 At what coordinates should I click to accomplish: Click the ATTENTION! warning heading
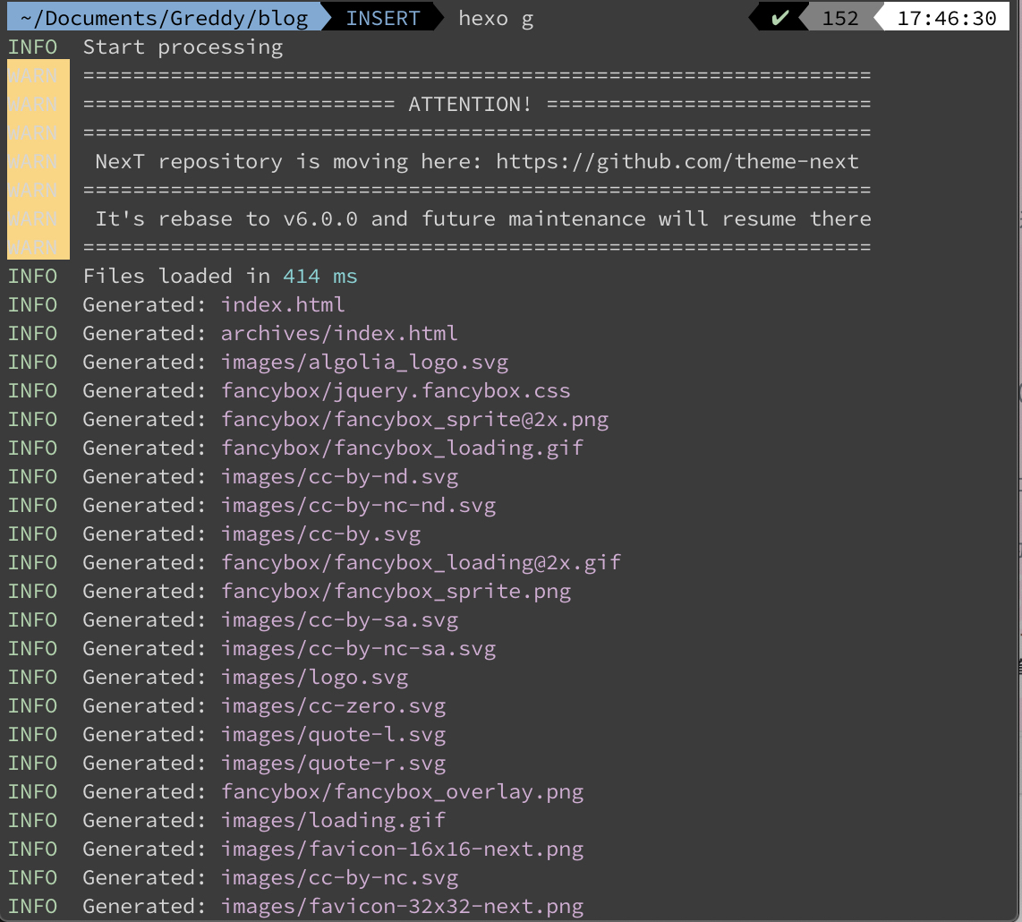(x=470, y=105)
